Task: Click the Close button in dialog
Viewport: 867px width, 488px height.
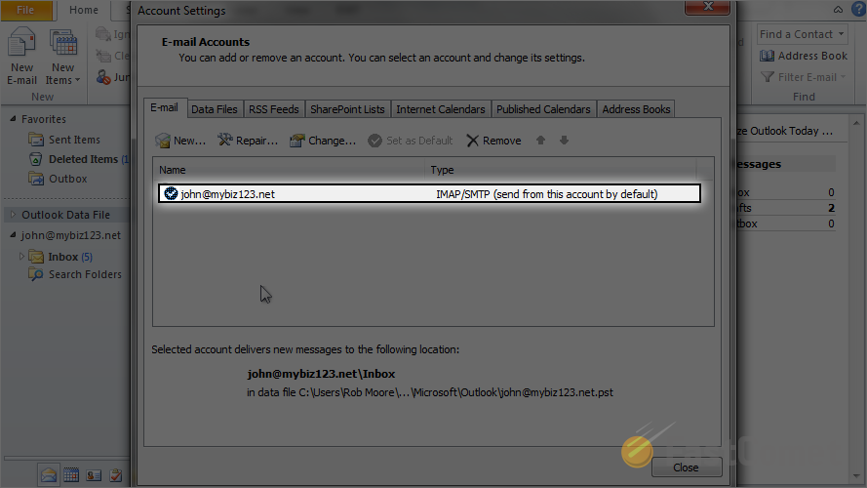Action: tap(687, 468)
